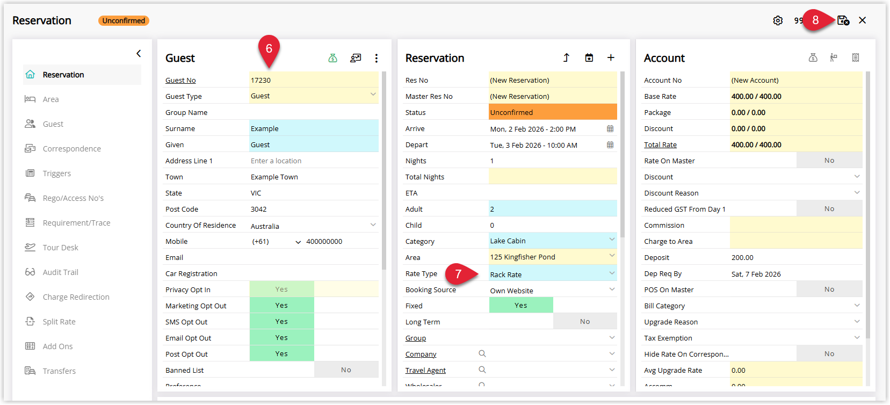Viewport: 890px width, 405px height.
Task: Click the search icon next to Company
Action: point(482,353)
